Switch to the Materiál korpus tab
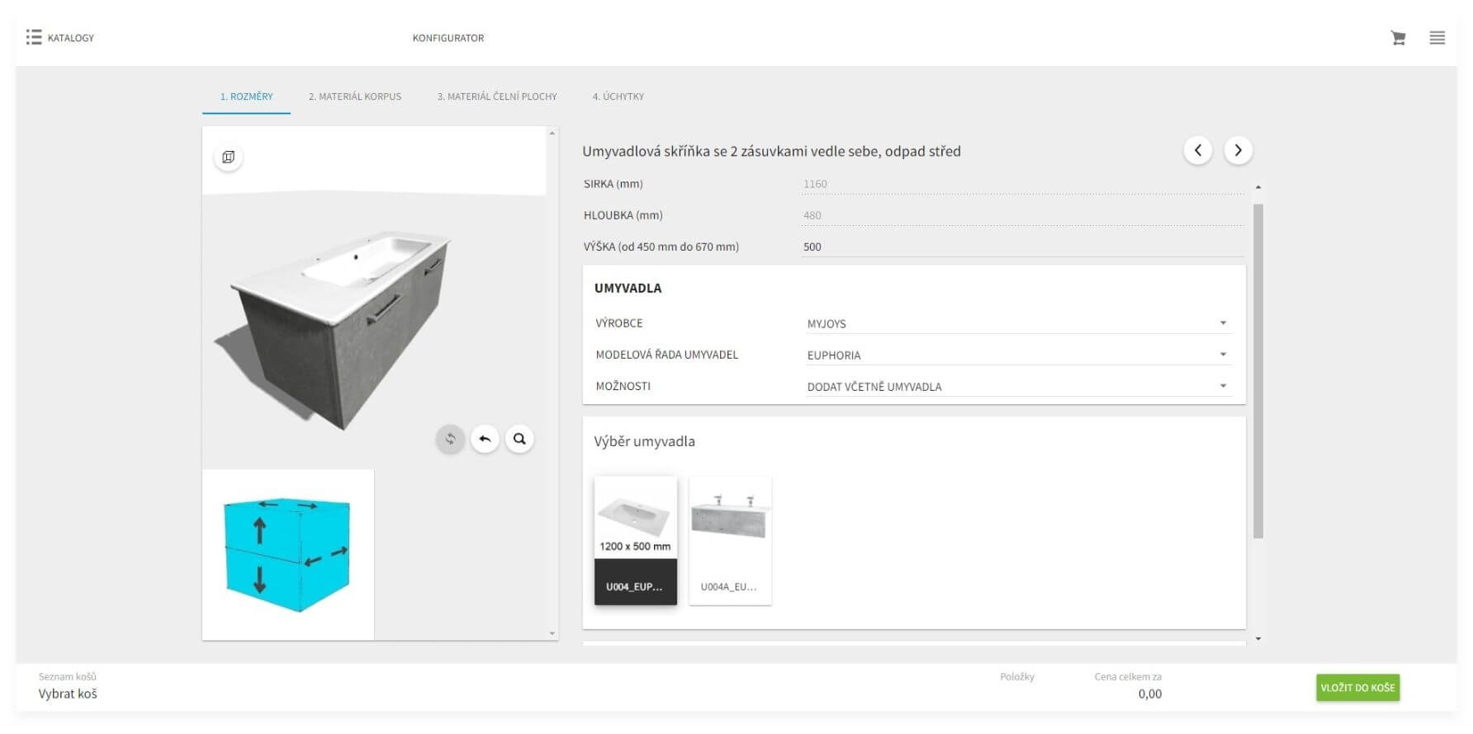This screenshot has height=734, width=1473. (x=355, y=96)
